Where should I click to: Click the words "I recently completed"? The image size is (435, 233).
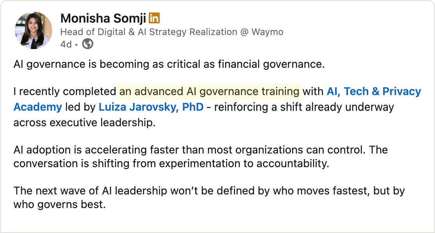64,92
